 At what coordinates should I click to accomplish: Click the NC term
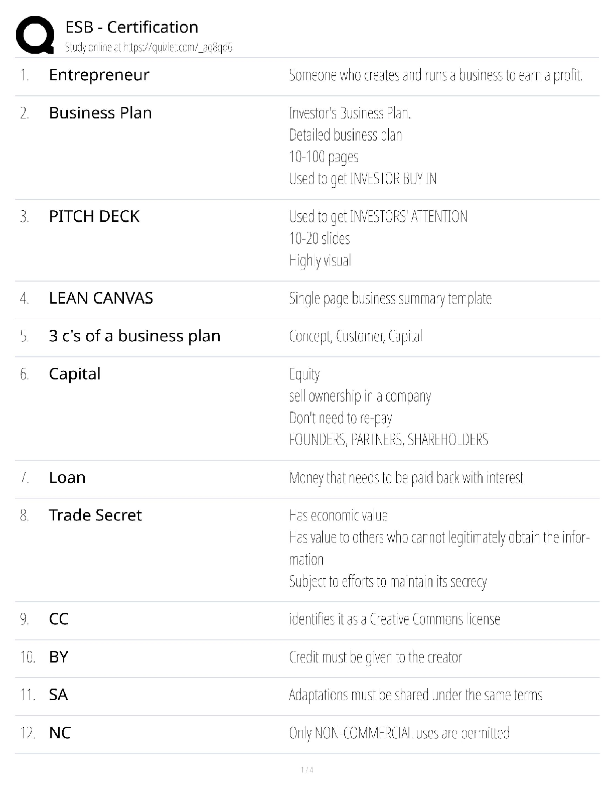pos(60,733)
